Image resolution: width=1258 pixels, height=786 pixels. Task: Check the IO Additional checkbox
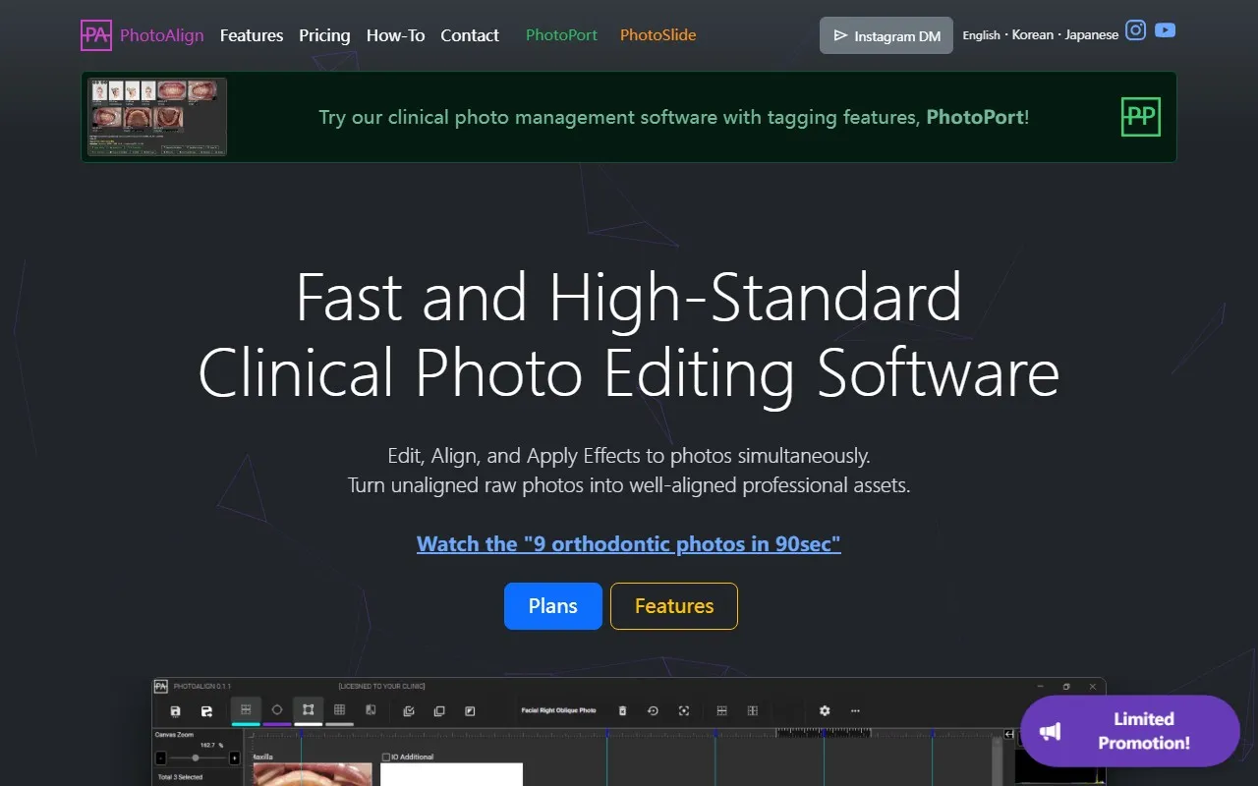(x=386, y=756)
